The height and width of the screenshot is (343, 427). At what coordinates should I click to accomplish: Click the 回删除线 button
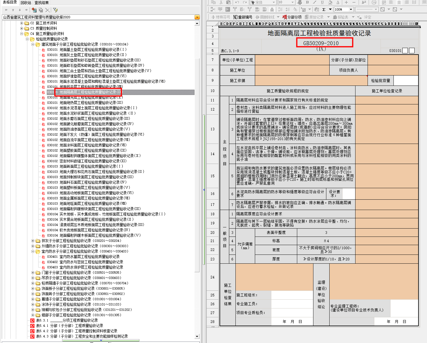click(x=265, y=17)
